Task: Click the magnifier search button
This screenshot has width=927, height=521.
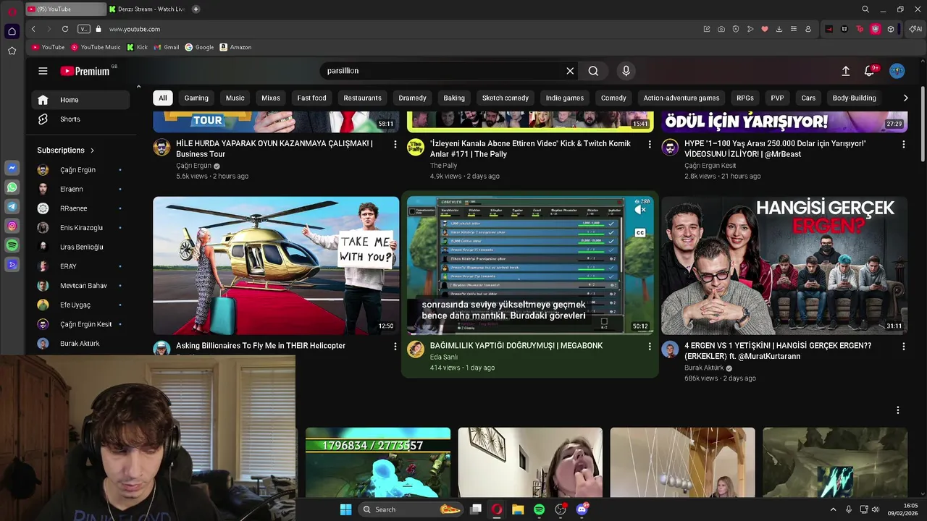Action: tap(593, 71)
